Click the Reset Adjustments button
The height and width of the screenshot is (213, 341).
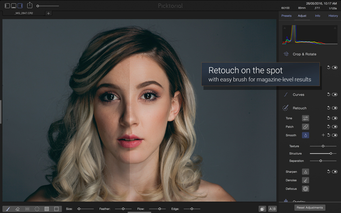coord(310,208)
